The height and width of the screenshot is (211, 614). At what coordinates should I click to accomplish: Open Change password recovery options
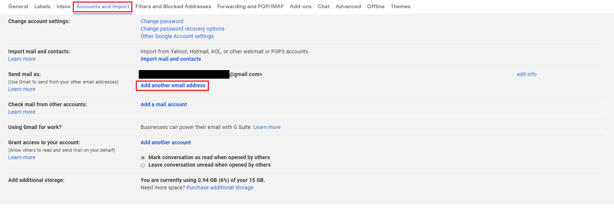182,29
